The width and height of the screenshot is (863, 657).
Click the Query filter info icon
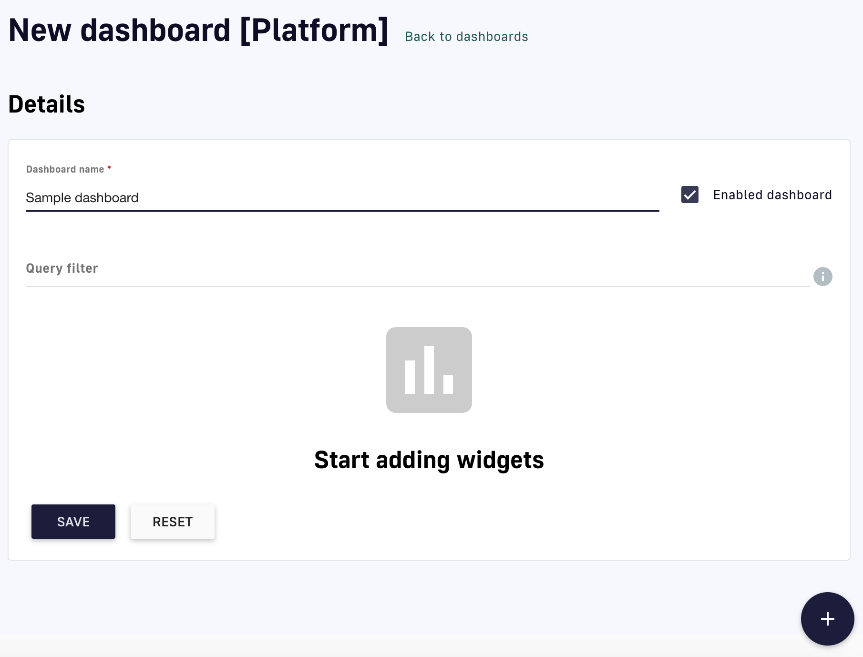[822, 277]
